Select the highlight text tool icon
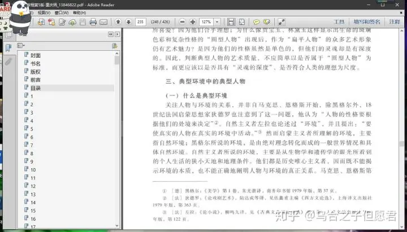The height and width of the screenshot is (232, 407). click(267, 22)
